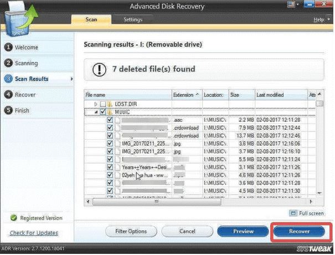Go to the Welcome step
Screen dimensions: 335x255
(x=38, y=47)
